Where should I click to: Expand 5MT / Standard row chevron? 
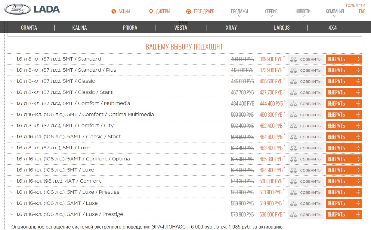coord(12,59)
